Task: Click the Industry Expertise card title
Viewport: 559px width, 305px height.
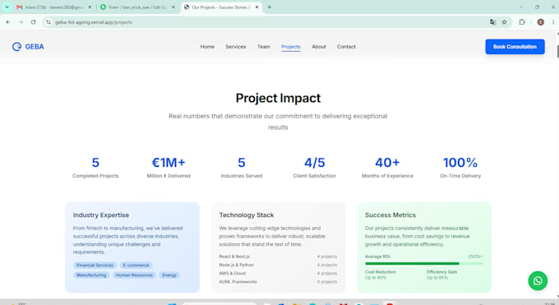Action: click(x=101, y=215)
